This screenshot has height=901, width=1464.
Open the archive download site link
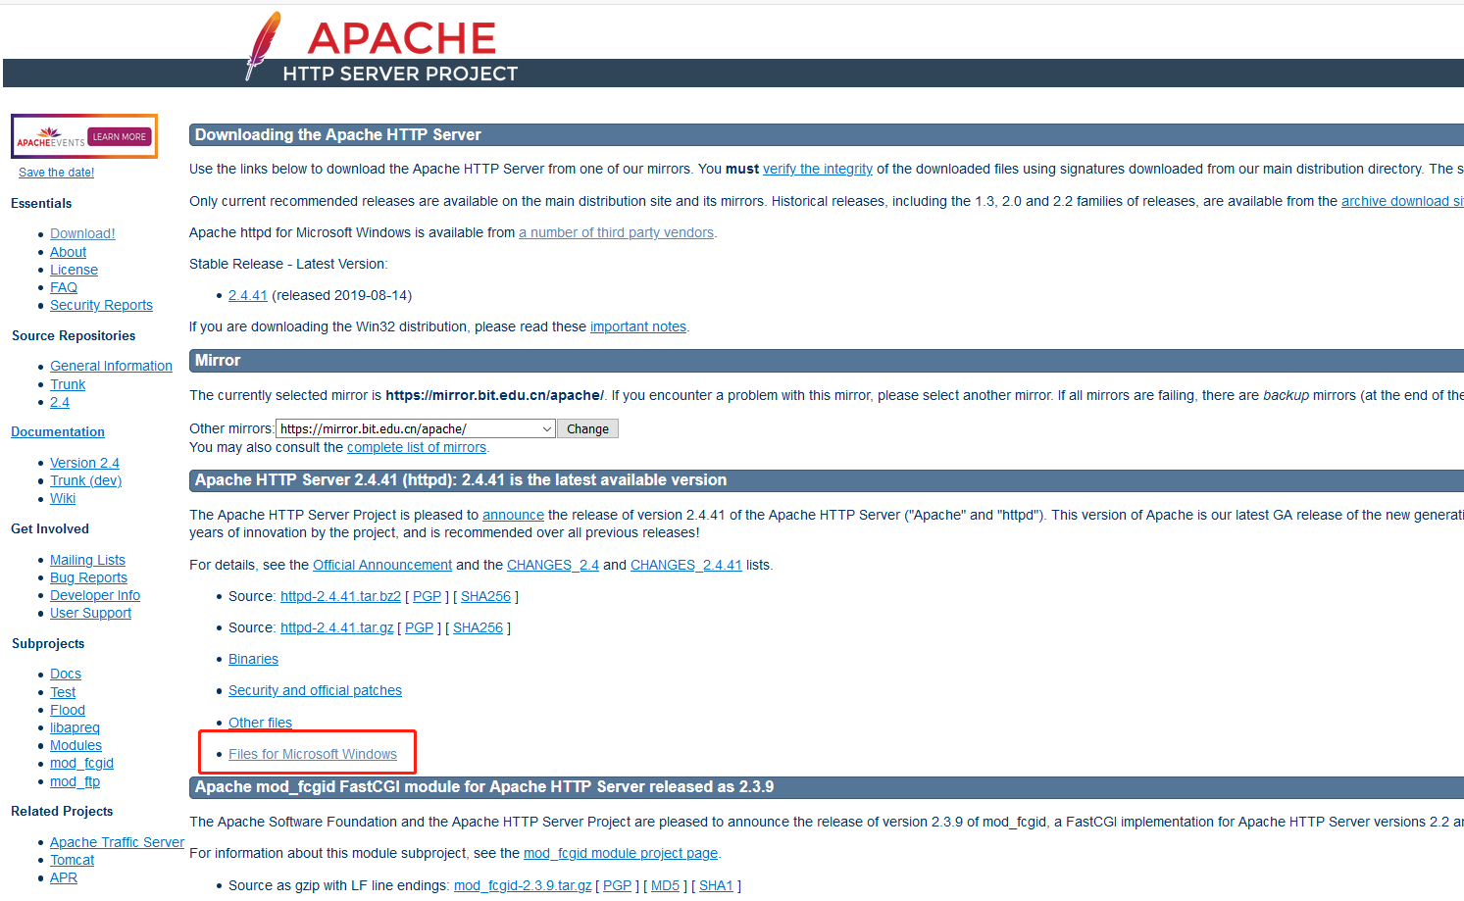coord(1402,201)
